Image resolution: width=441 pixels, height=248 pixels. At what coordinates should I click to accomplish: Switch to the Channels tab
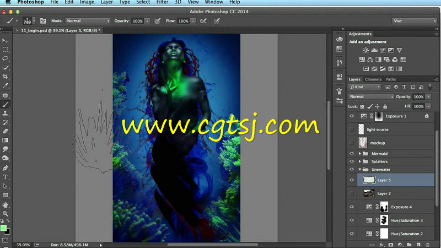(x=373, y=79)
